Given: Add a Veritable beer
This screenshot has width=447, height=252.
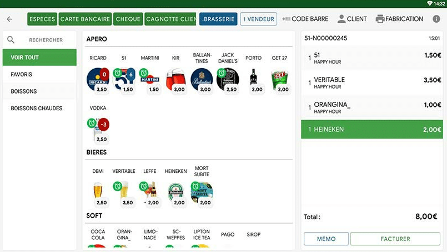Looking at the screenshot, I should pyautogui.click(x=124, y=193).
